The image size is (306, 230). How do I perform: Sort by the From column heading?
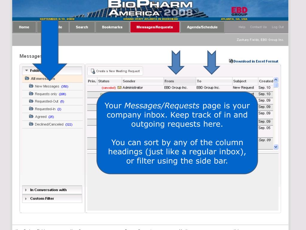click(180, 81)
